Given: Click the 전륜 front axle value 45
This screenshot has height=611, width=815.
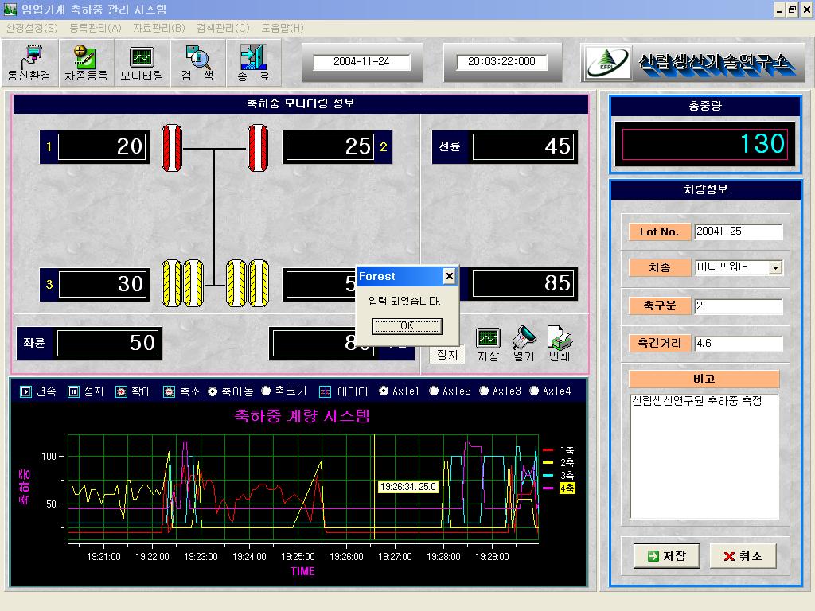Looking at the screenshot, I should tap(524, 146).
